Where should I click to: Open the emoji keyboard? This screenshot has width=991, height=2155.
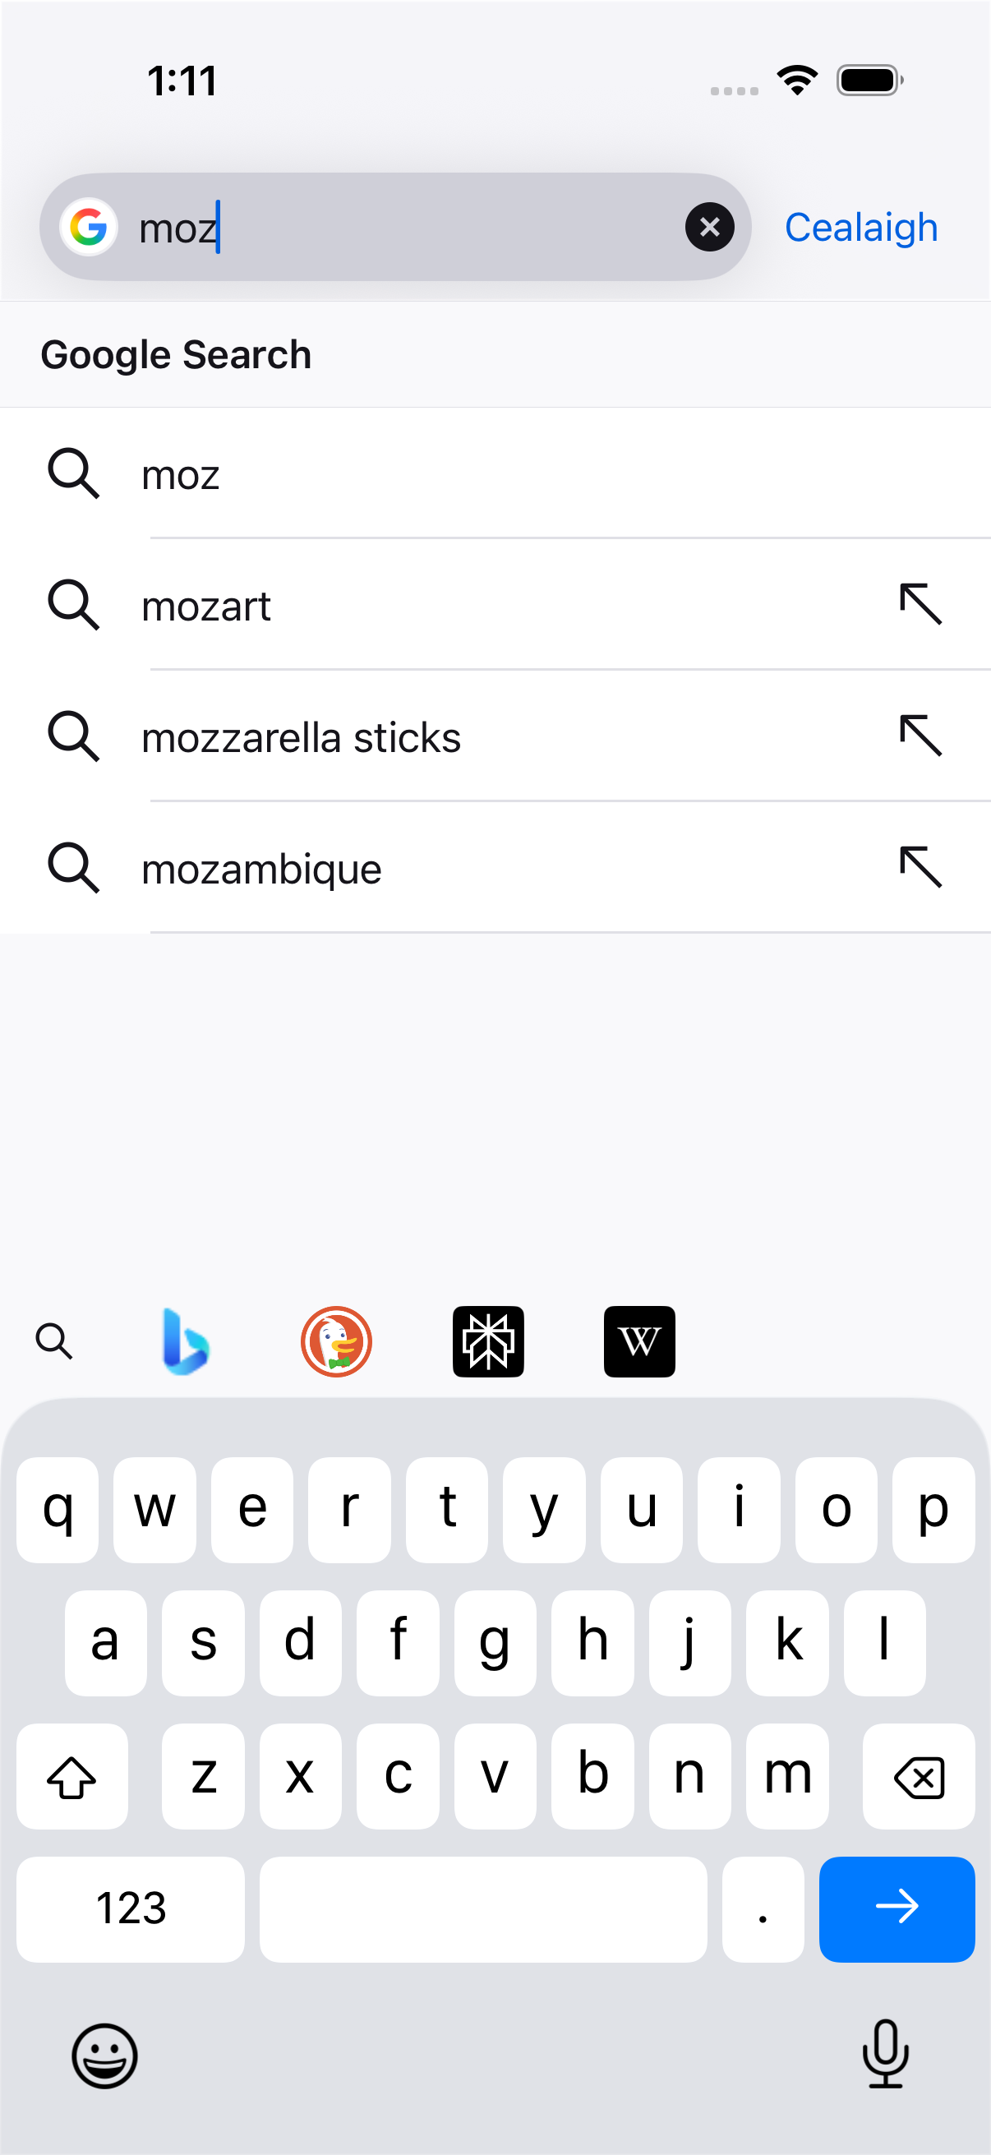coord(104,2056)
